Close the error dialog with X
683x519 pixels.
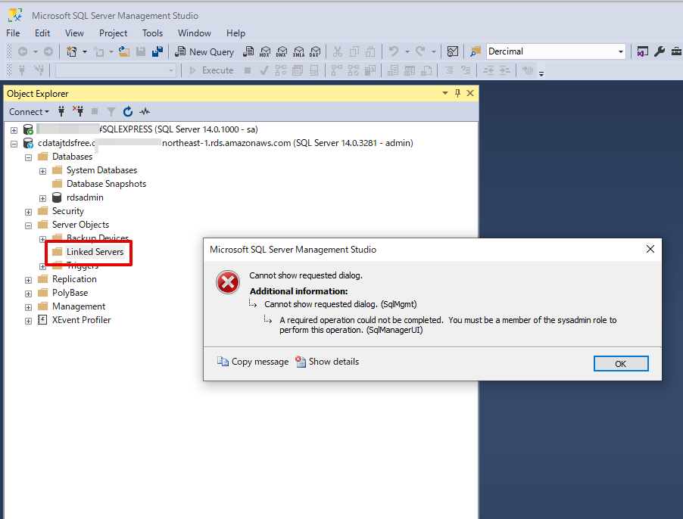point(650,249)
